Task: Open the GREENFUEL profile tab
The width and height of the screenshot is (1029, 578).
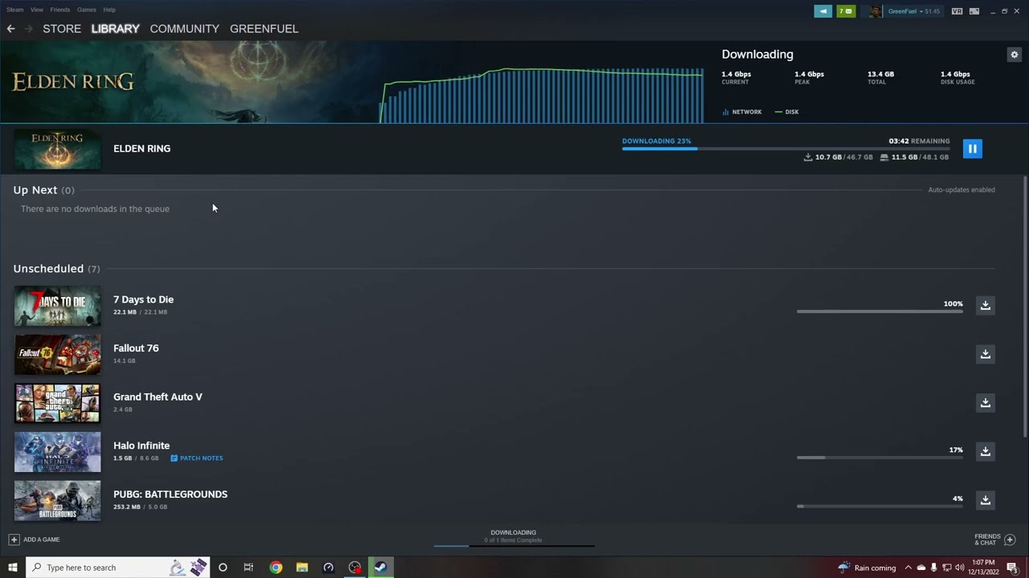Action: (264, 29)
